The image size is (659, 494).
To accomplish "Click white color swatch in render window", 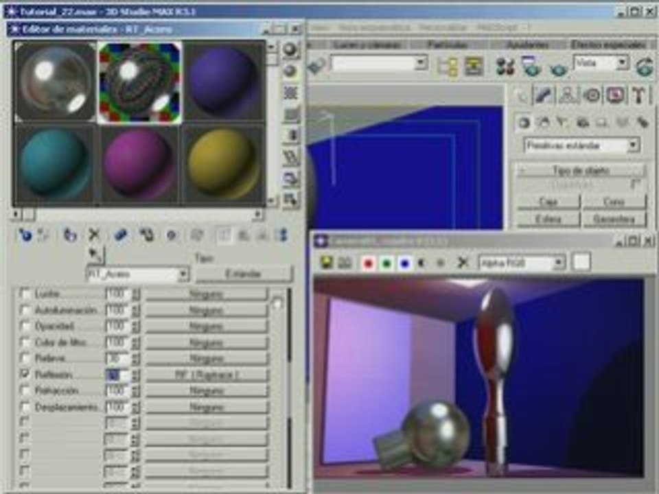I will [x=581, y=262].
